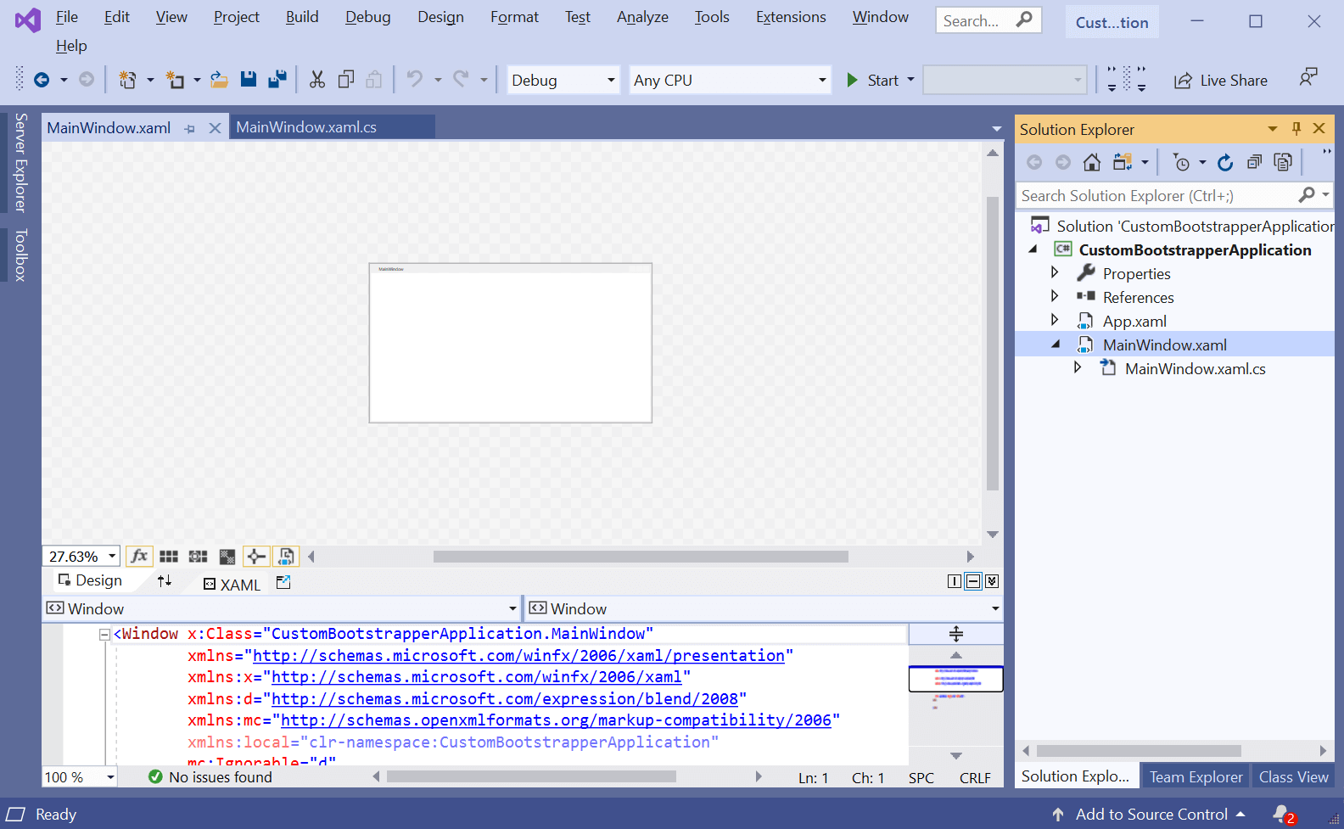Refresh Solution Explorer with the refresh icon

1225,162
